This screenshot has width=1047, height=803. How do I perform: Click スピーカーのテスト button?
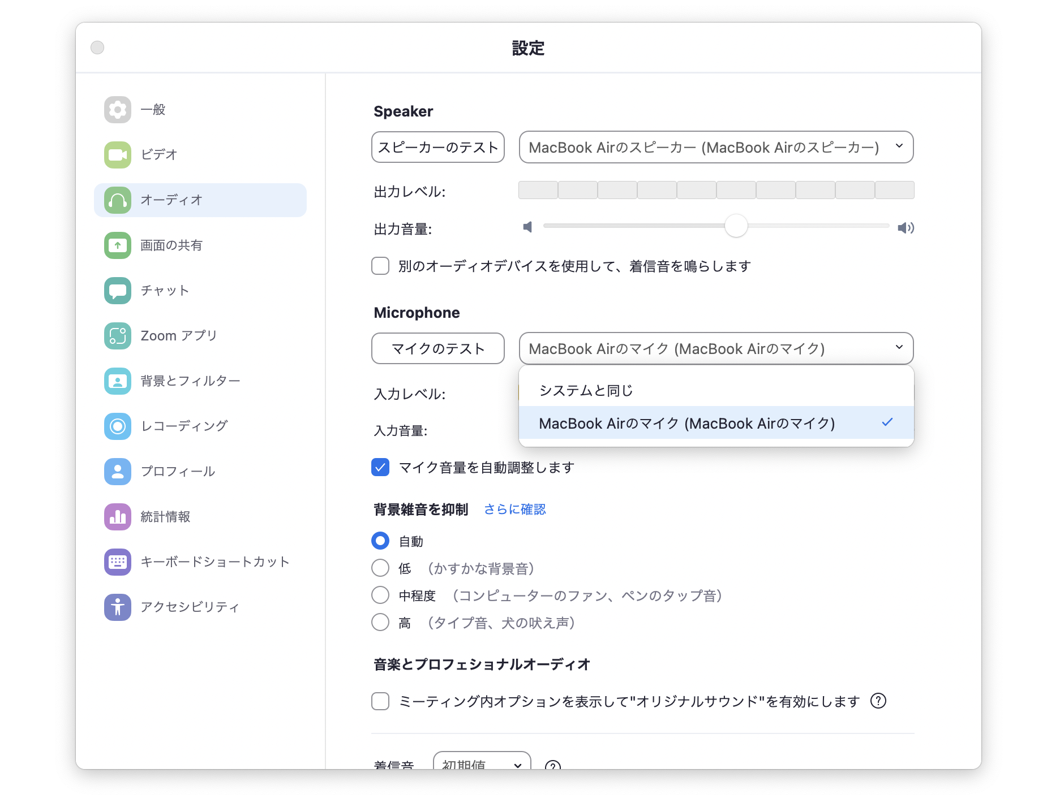[438, 147]
